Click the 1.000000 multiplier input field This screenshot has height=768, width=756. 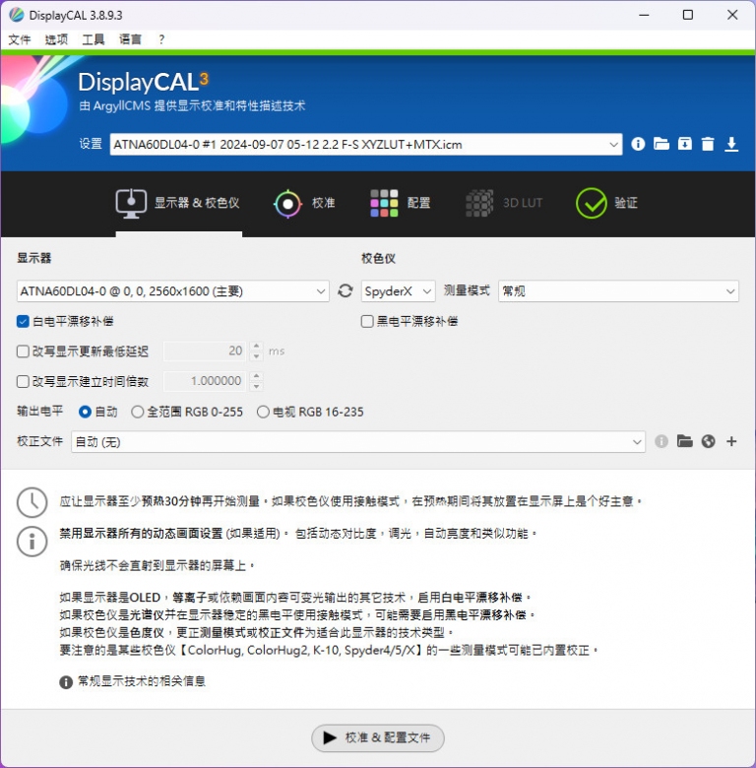206,381
